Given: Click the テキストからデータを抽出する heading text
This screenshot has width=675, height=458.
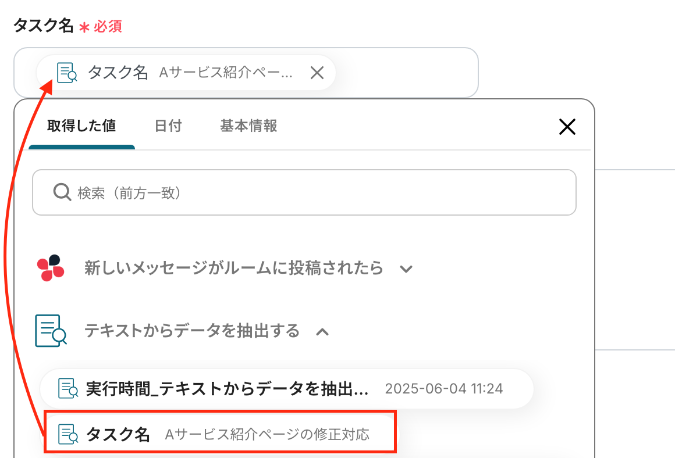Looking at the screenshot, I should (x=192, y=331).
